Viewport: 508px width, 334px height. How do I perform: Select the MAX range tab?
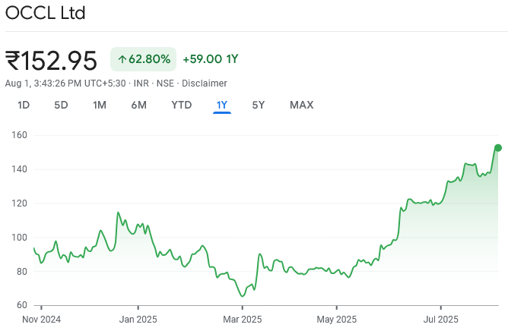pos(301,105)
